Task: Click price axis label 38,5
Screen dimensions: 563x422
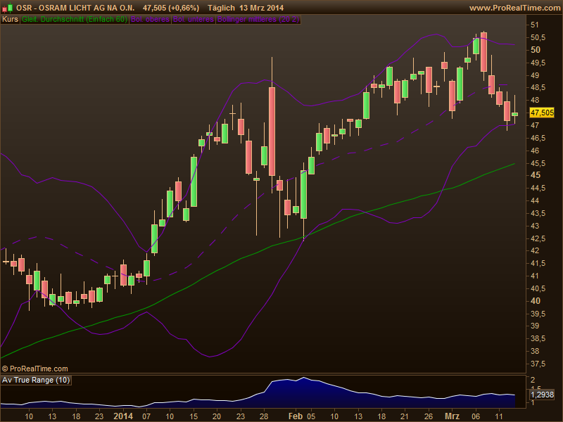Action: [538, 338]
